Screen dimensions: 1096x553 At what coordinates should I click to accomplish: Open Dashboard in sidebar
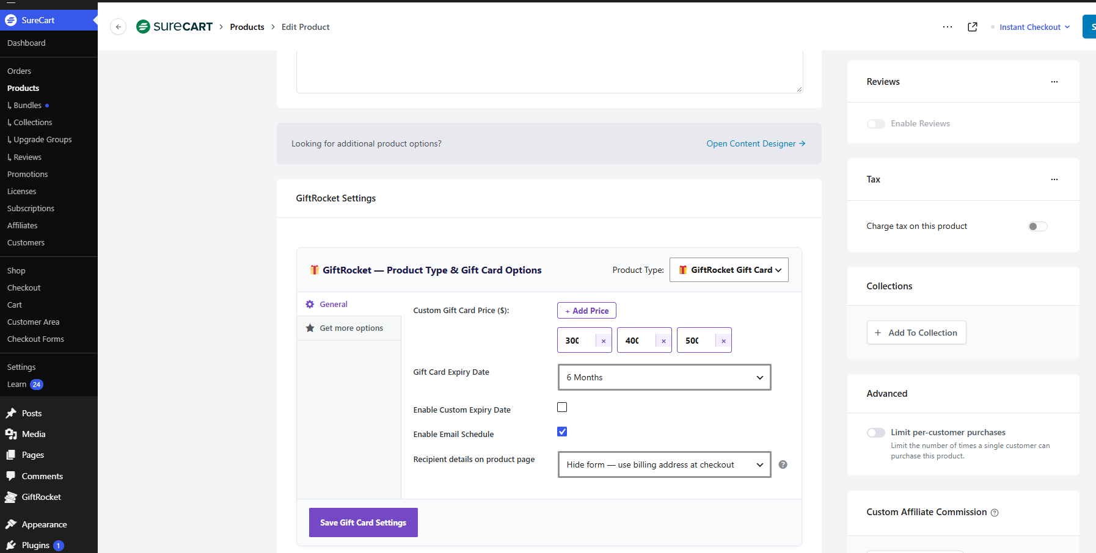pyautogui.click(x=26, y=43)
